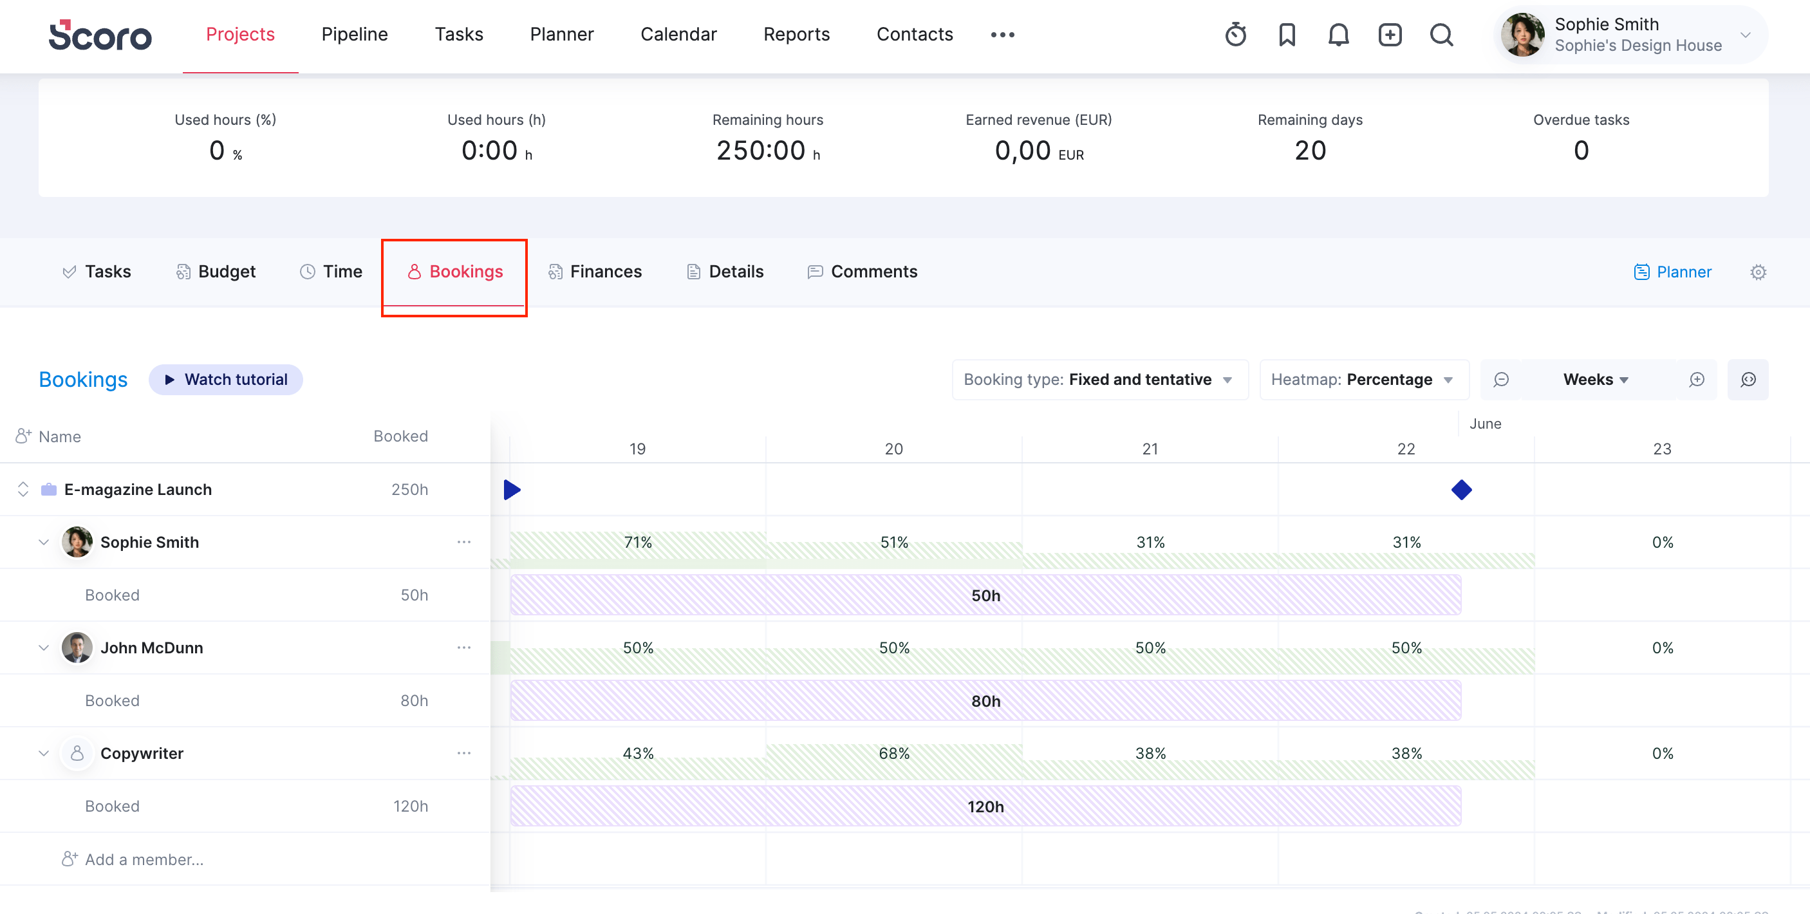1810x914 pixels.
Task: Click the jump to today icon button
Action: [x=1748, y=379]
